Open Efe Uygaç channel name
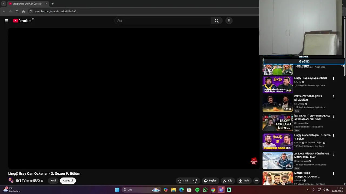 point(299,104)
